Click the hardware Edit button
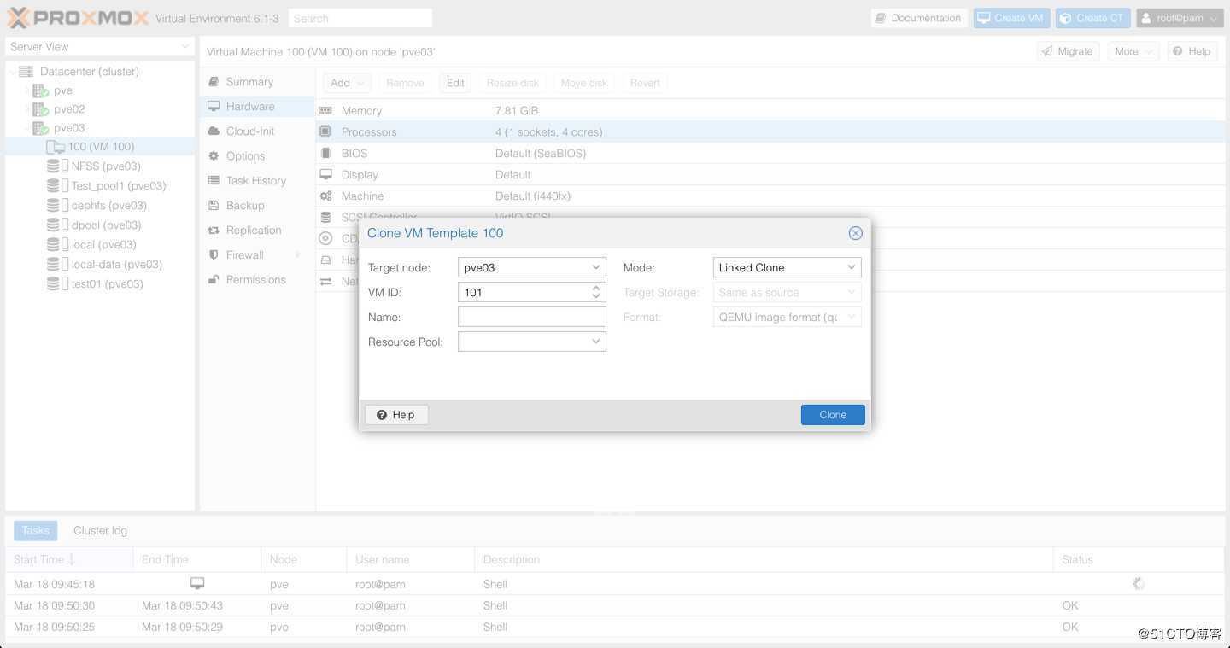 click(x=455, y=83)
